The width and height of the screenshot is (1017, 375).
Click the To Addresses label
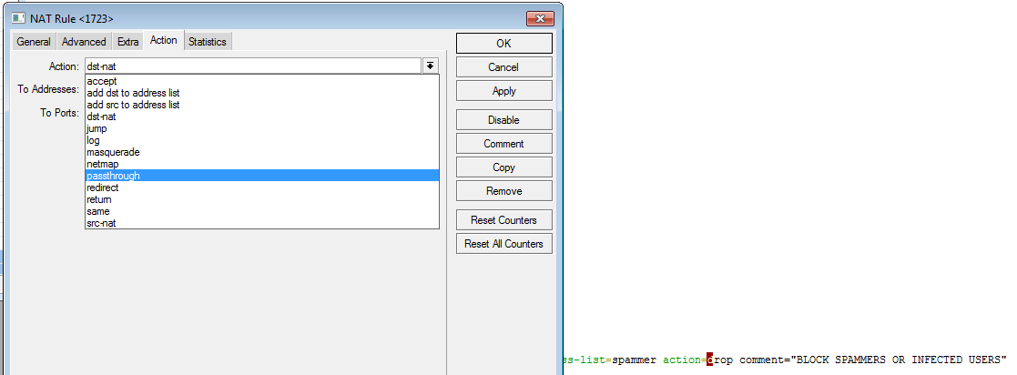(48, 89)
